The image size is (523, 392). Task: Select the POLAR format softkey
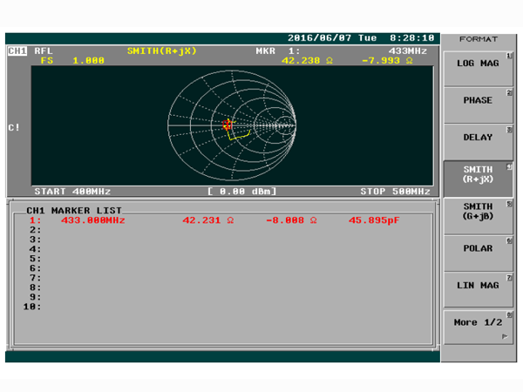pyautogui.click(x=478, y=253)
